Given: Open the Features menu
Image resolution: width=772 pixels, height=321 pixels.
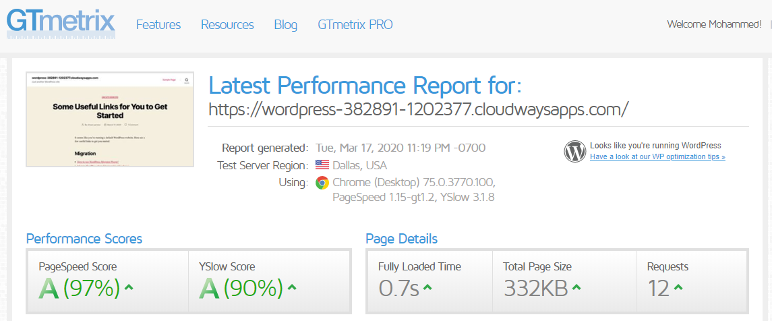Looking at the screenshot, I should coord(158,25).
